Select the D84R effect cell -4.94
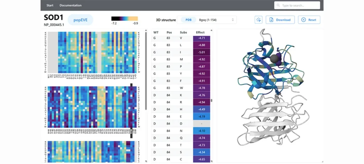The image size is (364, 164). tap(202, 102)
